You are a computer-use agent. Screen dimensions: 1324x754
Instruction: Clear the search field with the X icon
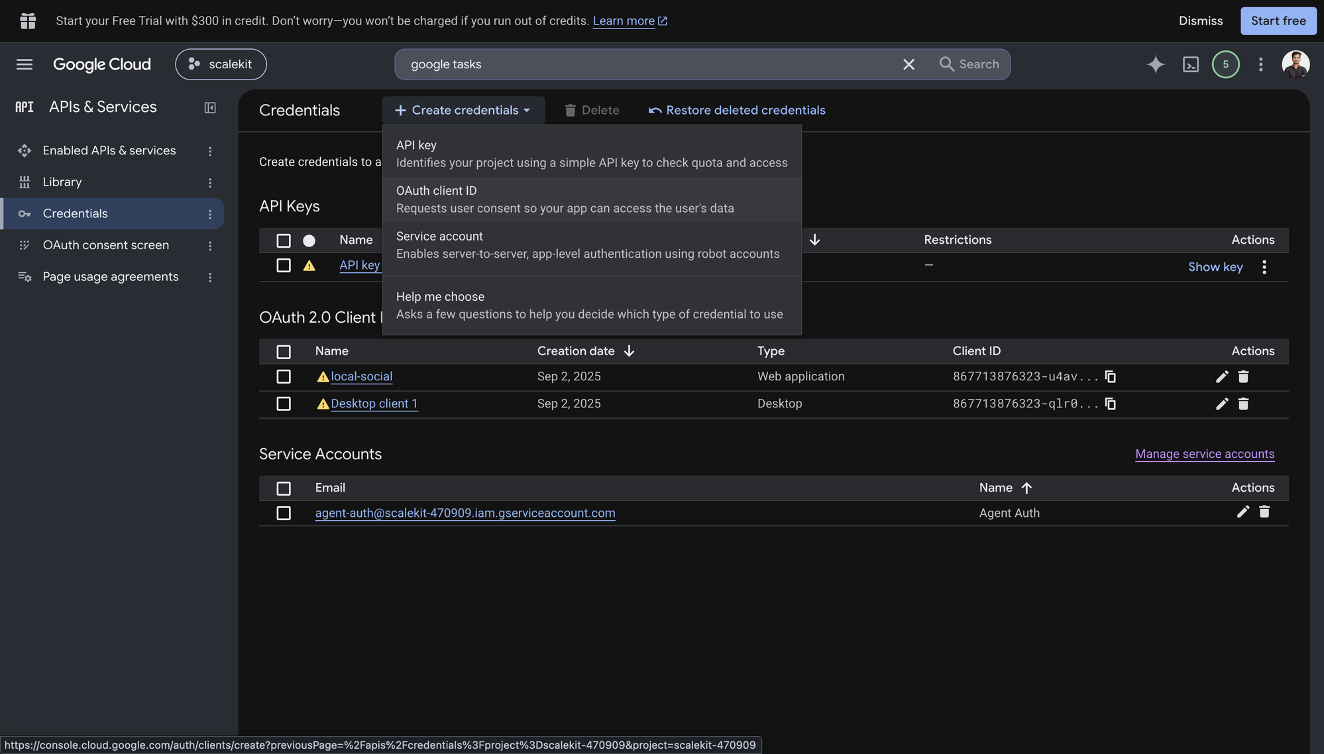pyautogui.click(x=909, y=64)
